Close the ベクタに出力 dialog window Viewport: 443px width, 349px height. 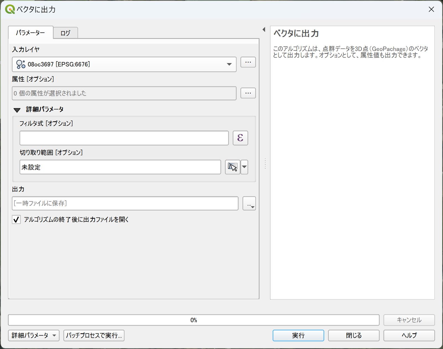point(431,9)
